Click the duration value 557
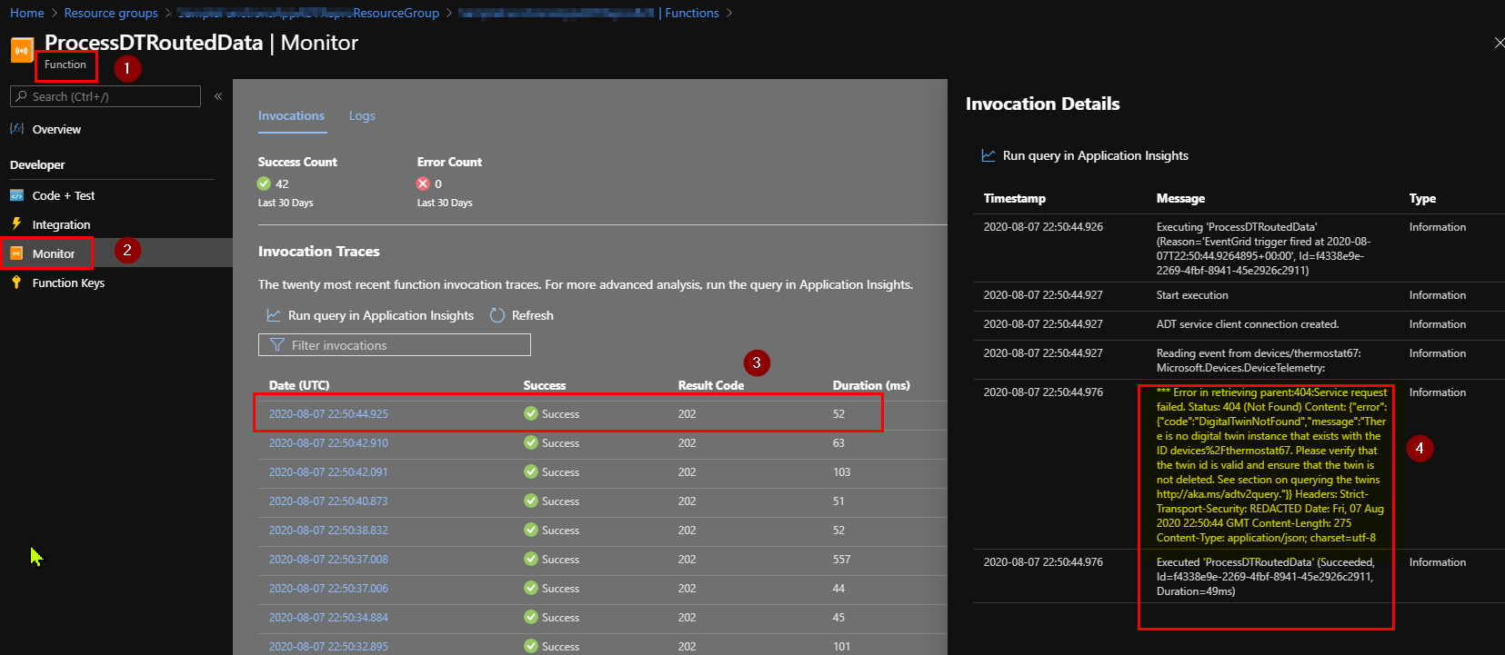Image resolution: width=1505 pixels, height=655 pixels. point(842,559)
